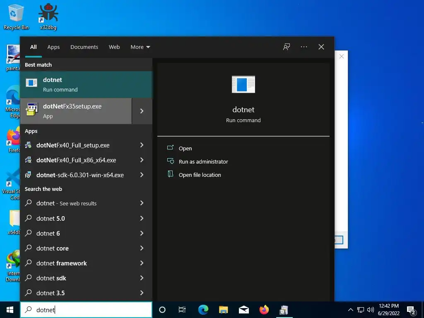Open the Mail app from the taskbar
Viewport: 424px width, 318px height.
point(243,310)
